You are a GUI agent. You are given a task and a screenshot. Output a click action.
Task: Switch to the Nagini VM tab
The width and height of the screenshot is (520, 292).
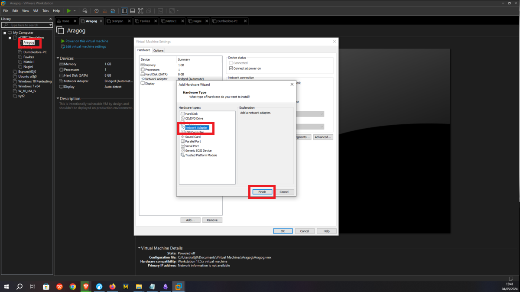tap(198, 21)
